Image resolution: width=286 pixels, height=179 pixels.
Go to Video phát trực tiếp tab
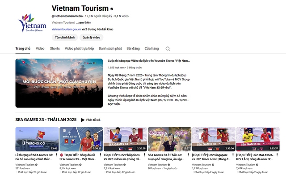tap(80, 48)
